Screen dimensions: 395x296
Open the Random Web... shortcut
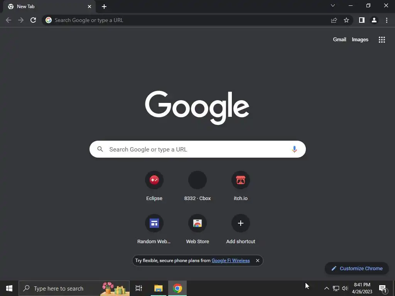pos(154,229)
